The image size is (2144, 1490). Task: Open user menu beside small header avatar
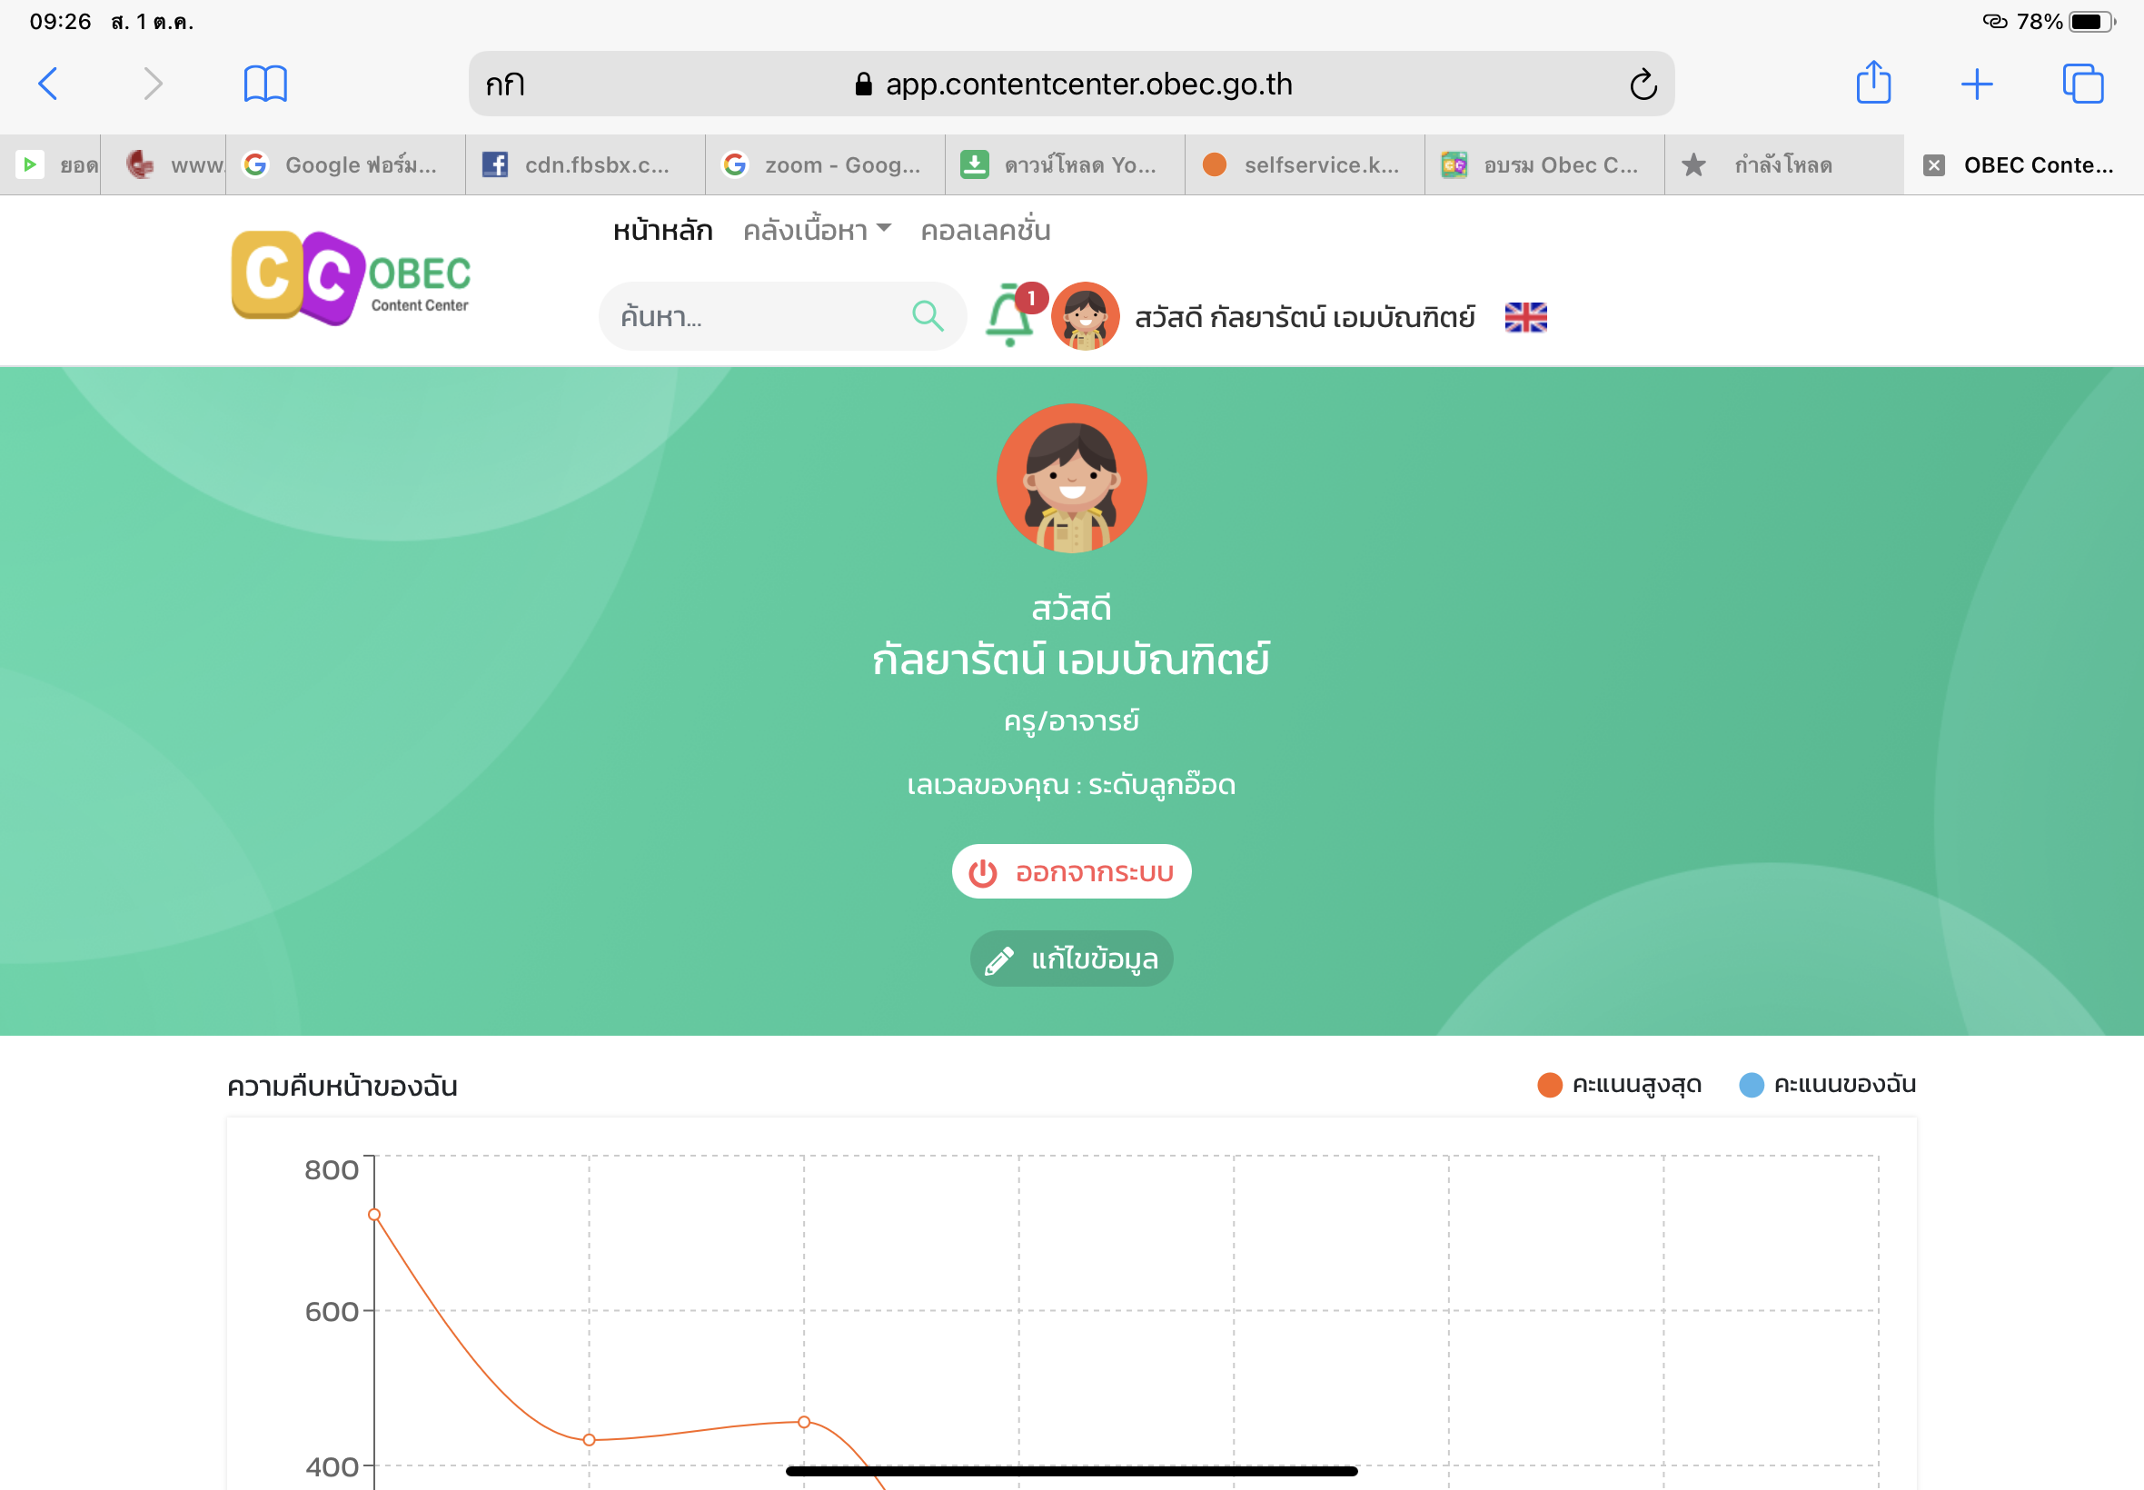pyautogui.click(x=1304, y=317)
